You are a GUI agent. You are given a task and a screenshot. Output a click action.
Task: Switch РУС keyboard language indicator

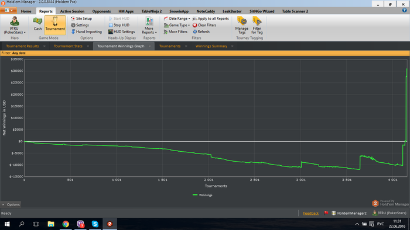pos(381,224)
